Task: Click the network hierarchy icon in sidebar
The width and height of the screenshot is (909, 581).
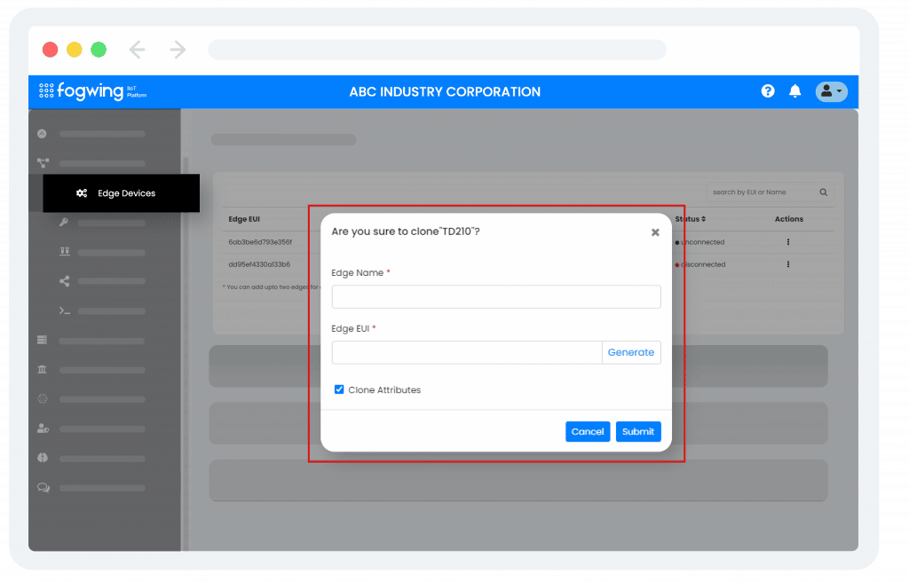Action: [x=43, y=163]
